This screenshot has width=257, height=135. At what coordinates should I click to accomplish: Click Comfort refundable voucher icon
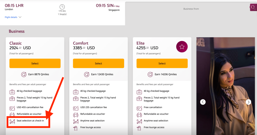pyautogui.click(x=76, y=114)
